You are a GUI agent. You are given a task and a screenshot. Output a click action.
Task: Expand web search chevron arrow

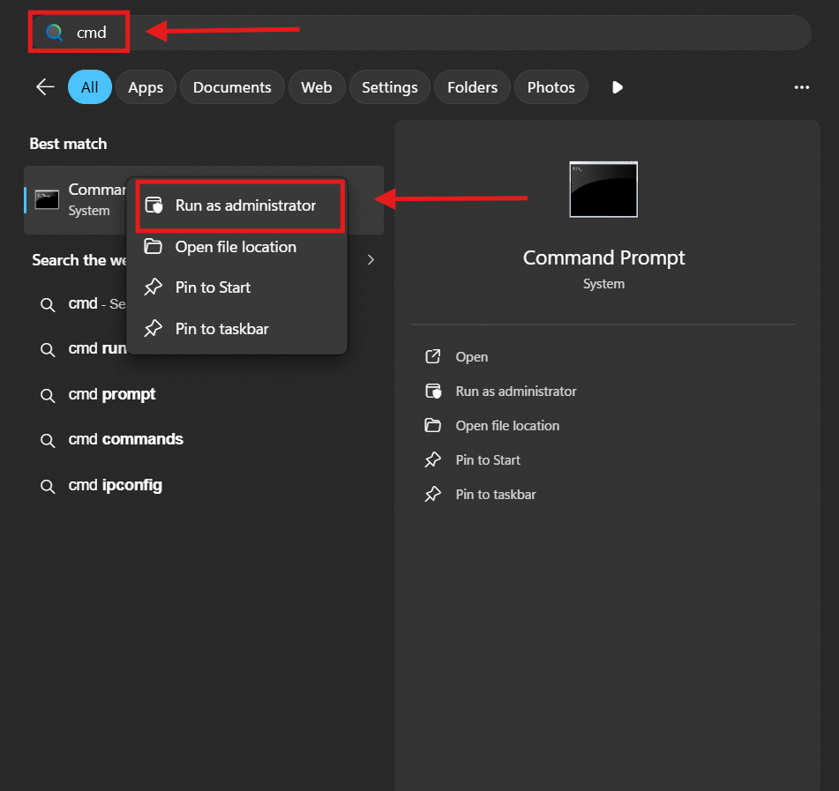371,260
